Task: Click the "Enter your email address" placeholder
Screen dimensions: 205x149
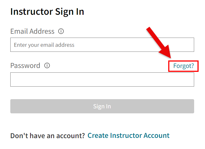Action: coord(44,45)
